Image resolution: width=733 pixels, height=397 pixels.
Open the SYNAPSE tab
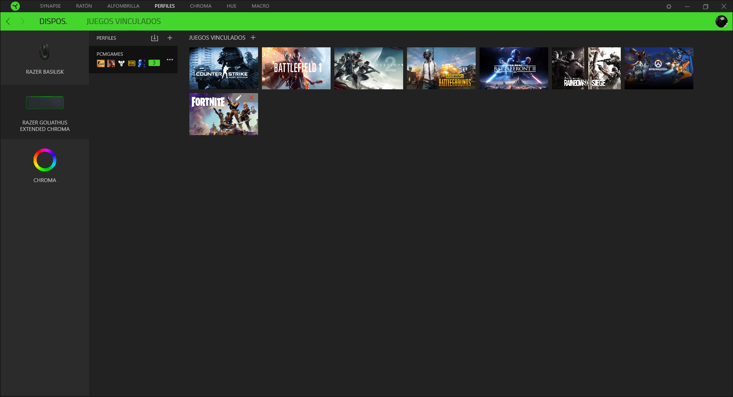point(50,6)
